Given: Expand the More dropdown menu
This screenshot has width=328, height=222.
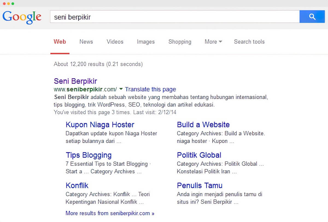Looking at the screenshot, I should (213, 42).
